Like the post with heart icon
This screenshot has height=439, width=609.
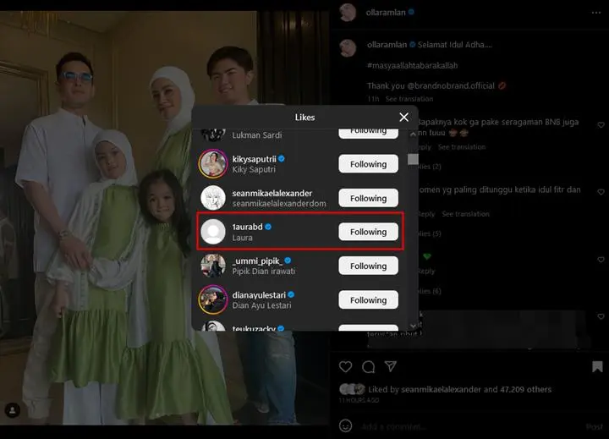(x=345, y=366)
